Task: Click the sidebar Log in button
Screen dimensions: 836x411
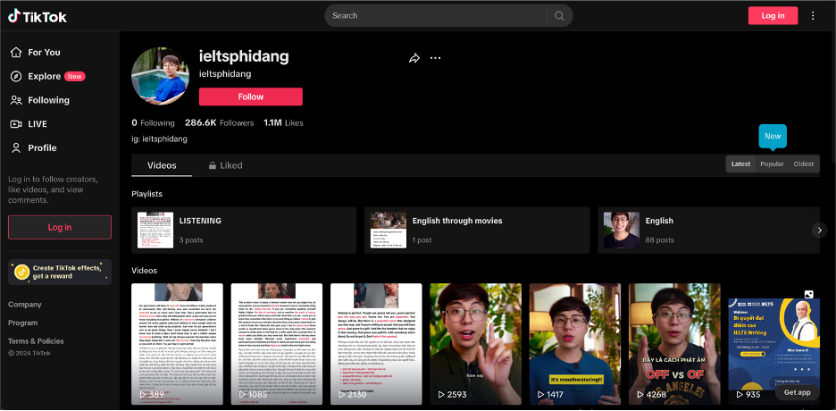Action: pos(60,227)
